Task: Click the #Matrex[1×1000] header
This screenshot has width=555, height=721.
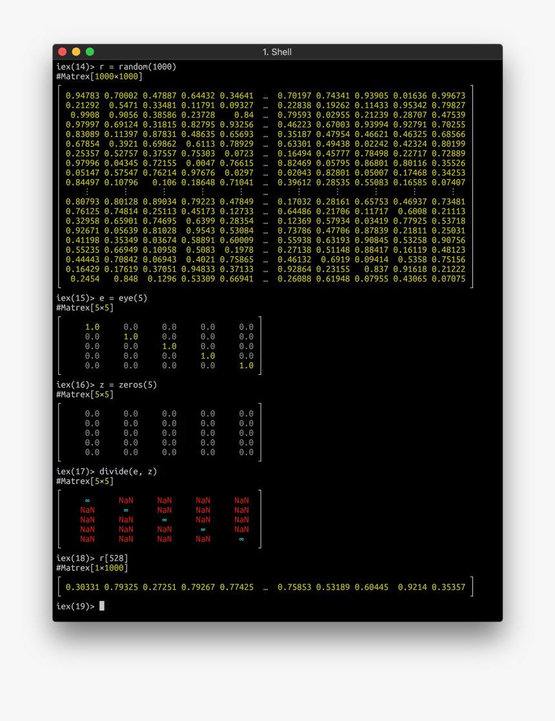Action: (92, 568)
